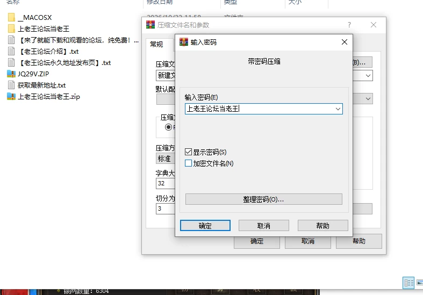Click 帮助 in 压缩文件名和参数 window
Screen dimensions: 423x295
click(359, 241)
